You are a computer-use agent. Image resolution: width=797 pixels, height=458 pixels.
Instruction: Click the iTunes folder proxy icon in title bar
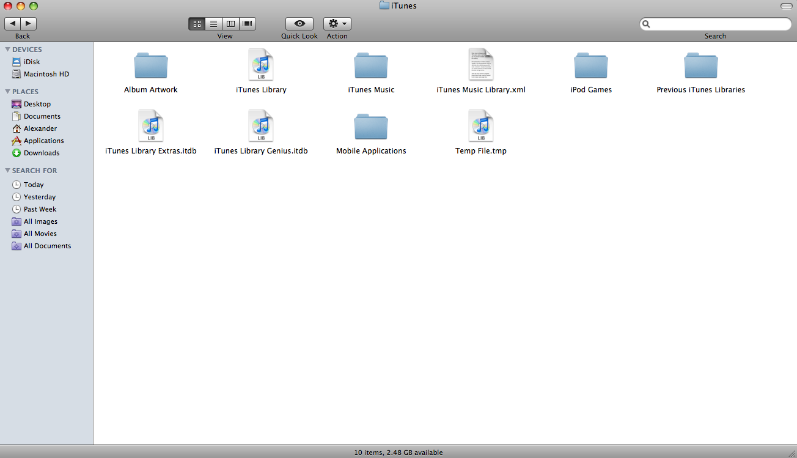coord(384,6)
